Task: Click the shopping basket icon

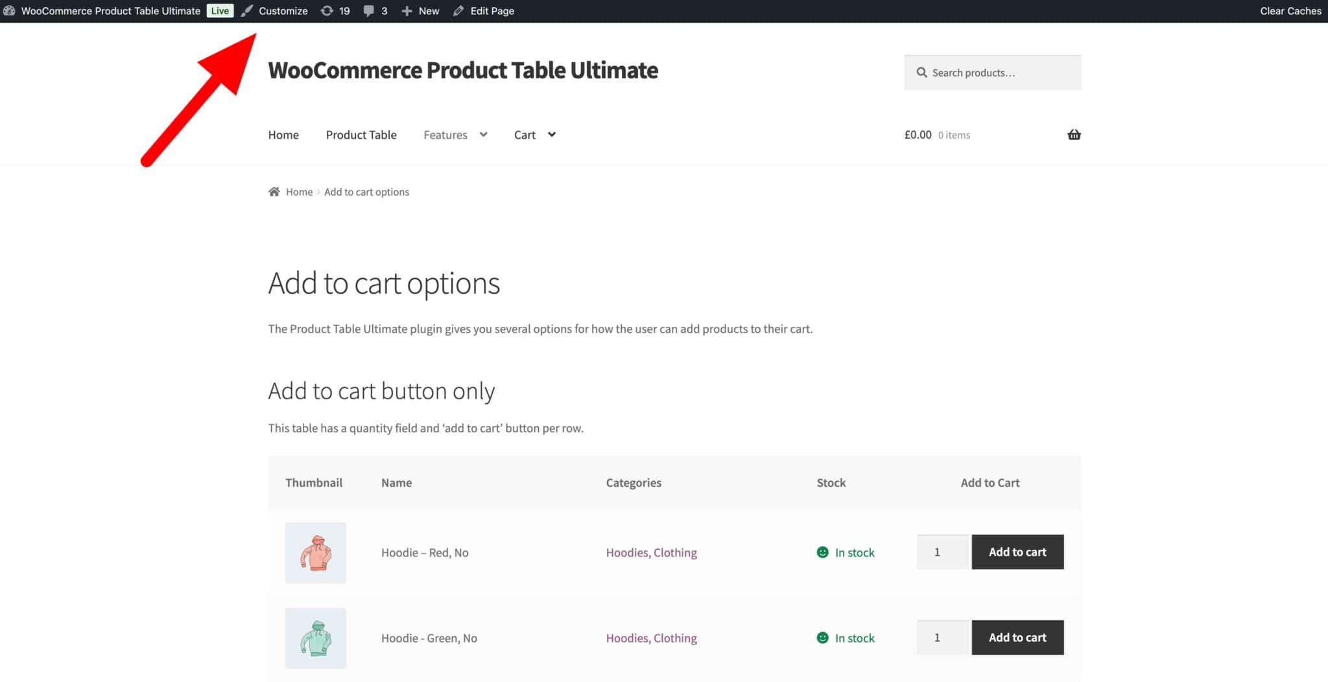Action: 1074,135
